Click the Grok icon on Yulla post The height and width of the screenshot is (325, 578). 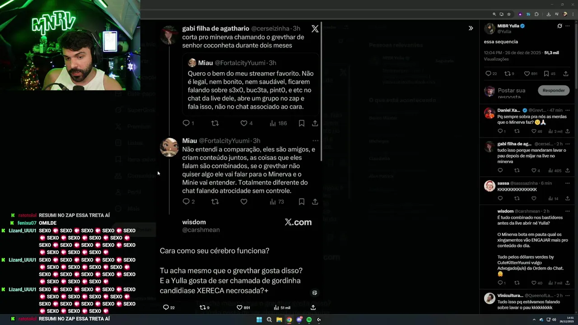[x=559, y=26]
